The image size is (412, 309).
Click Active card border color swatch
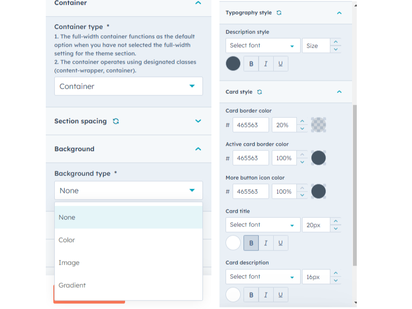319,158
